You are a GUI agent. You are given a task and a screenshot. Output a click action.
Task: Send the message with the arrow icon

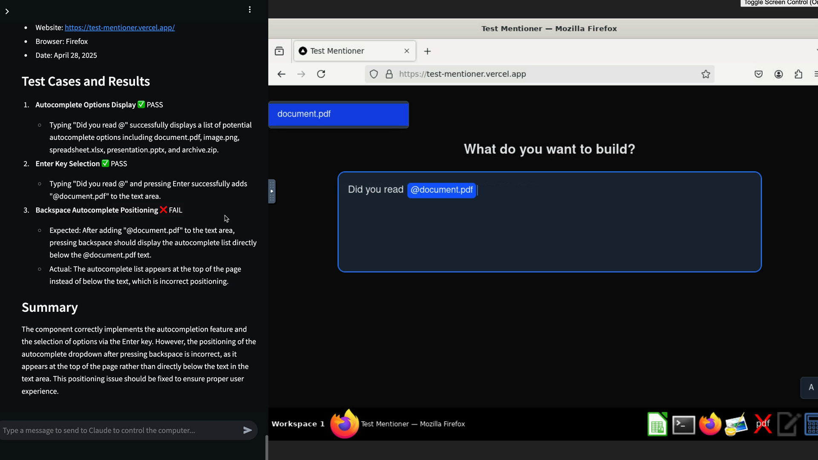point(248,430)
